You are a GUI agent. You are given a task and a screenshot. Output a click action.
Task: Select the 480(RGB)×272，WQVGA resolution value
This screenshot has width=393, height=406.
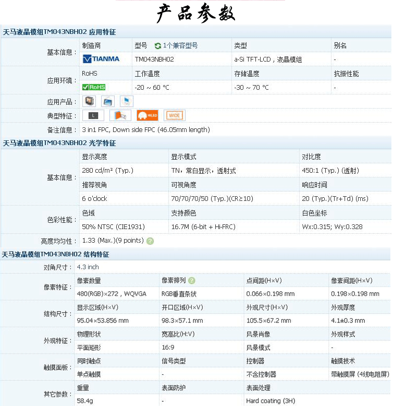tap(112, 294)
